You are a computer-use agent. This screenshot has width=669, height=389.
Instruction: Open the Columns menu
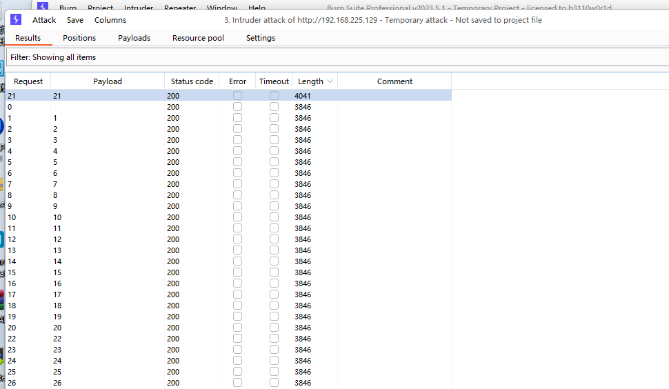click(110, 20)
